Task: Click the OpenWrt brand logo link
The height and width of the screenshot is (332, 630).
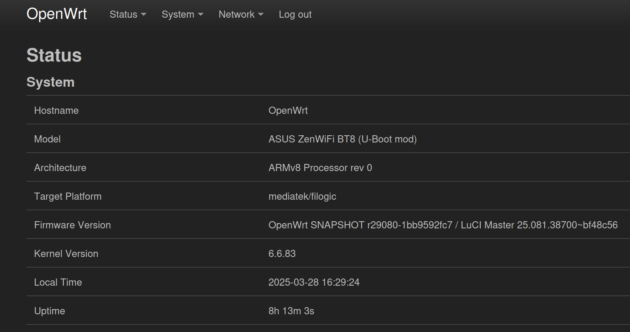Action: 57,14
